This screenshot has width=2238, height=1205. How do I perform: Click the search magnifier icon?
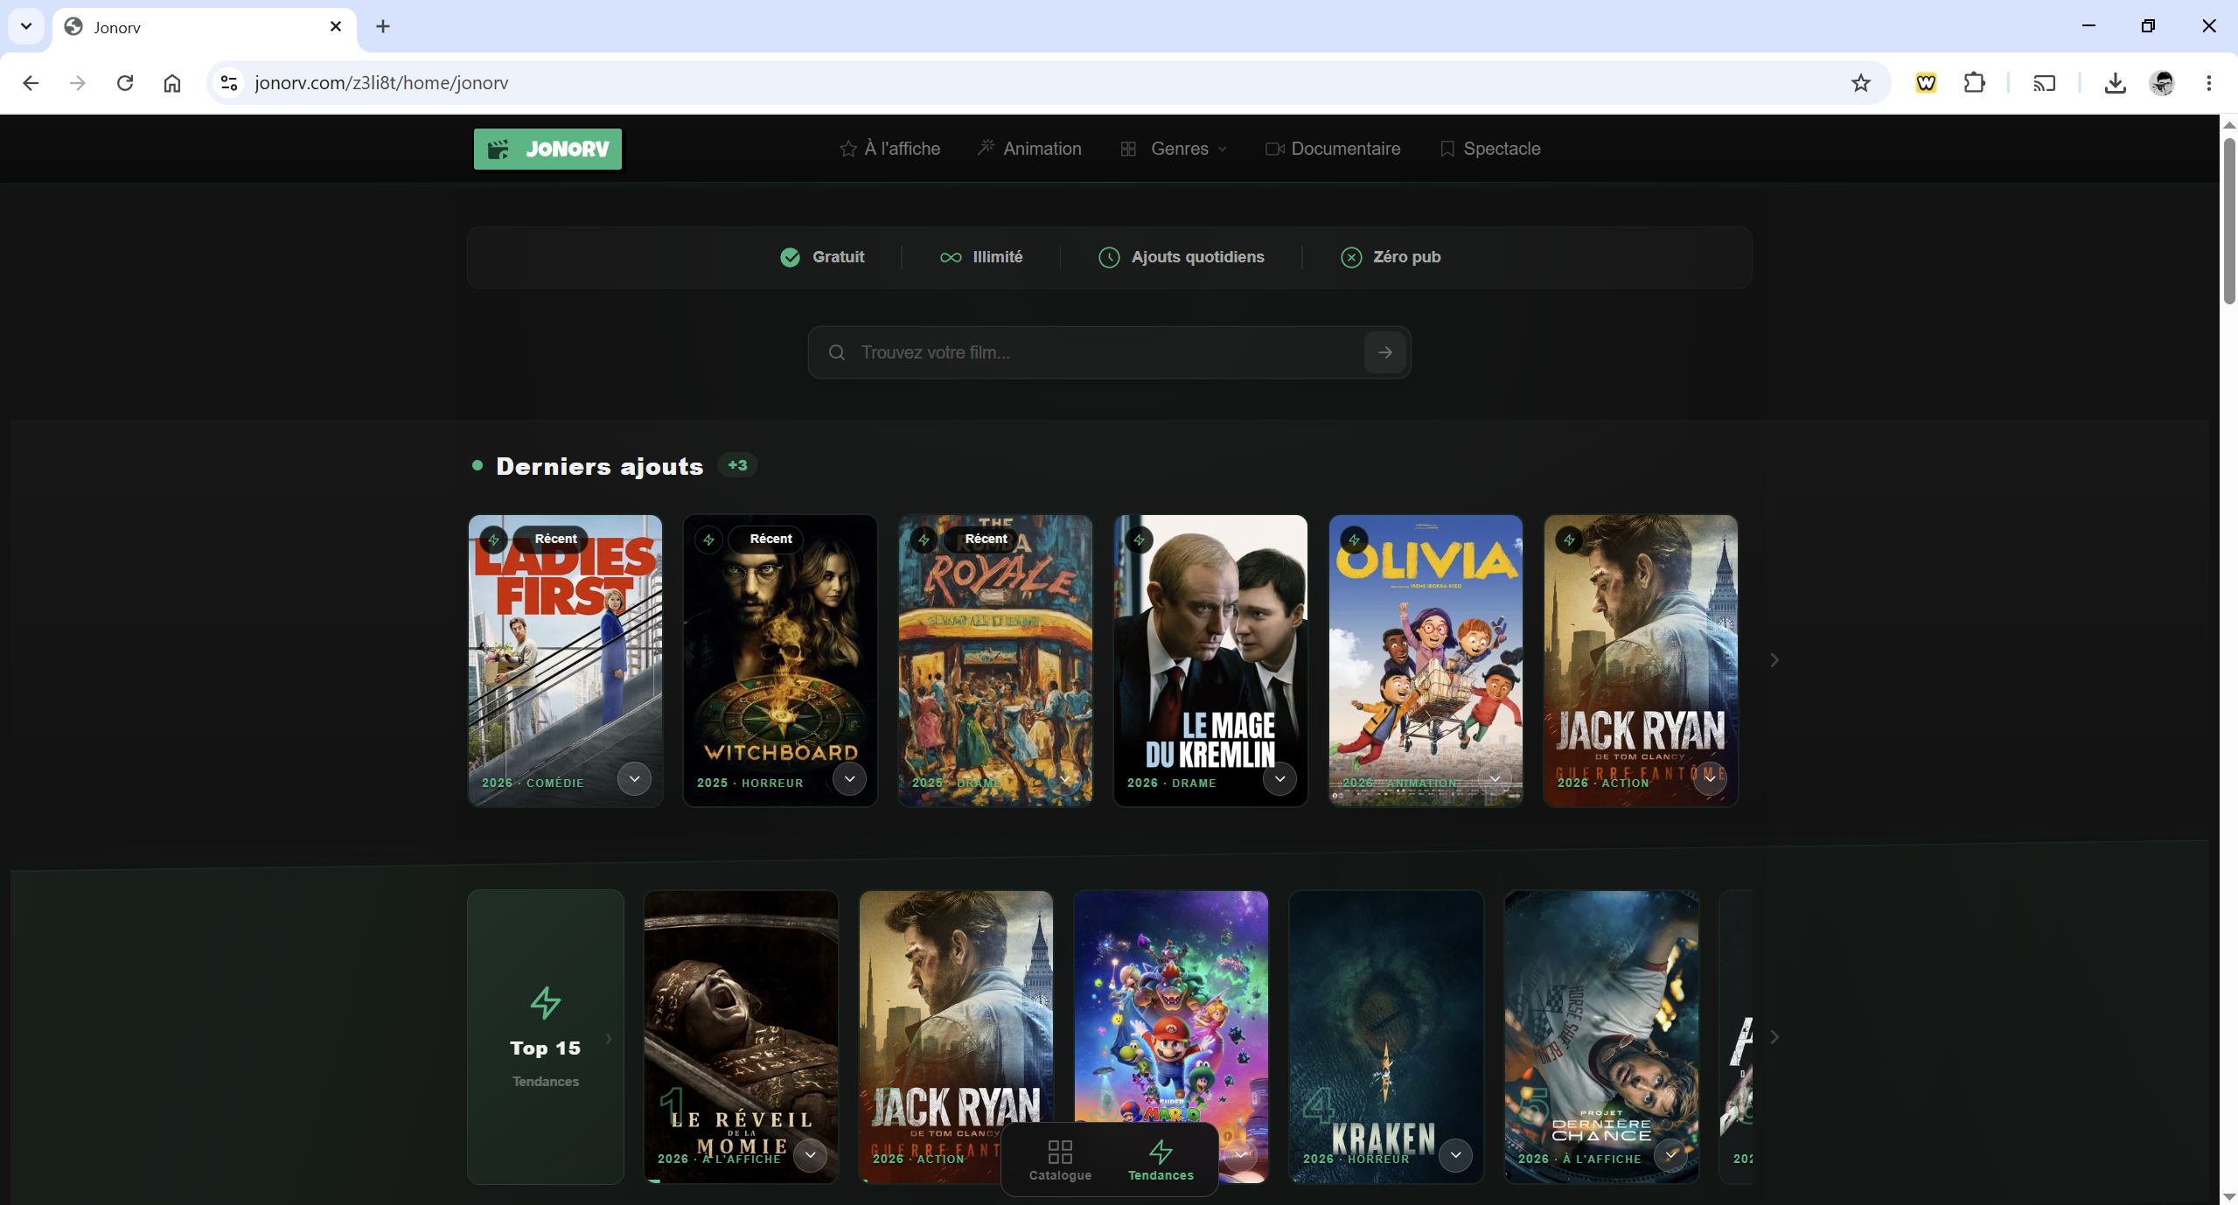837,352
